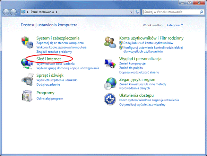This screenshot has width=207, height=156.
Task: Expand arrow before Panel sterowania breadcrumb
Action: (x=28, y=12)
